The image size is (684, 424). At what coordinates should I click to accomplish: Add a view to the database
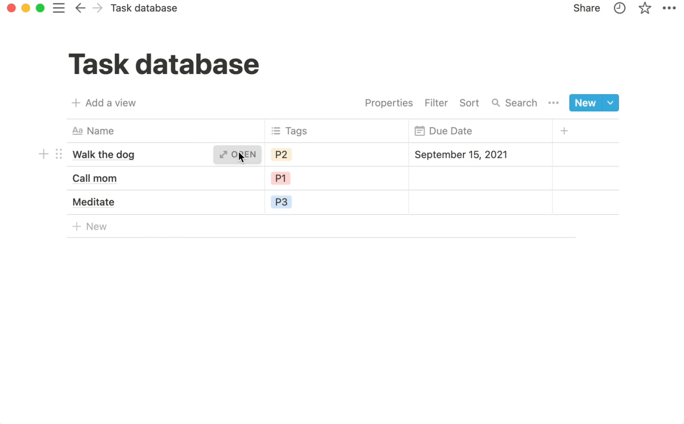pos(104,103)
